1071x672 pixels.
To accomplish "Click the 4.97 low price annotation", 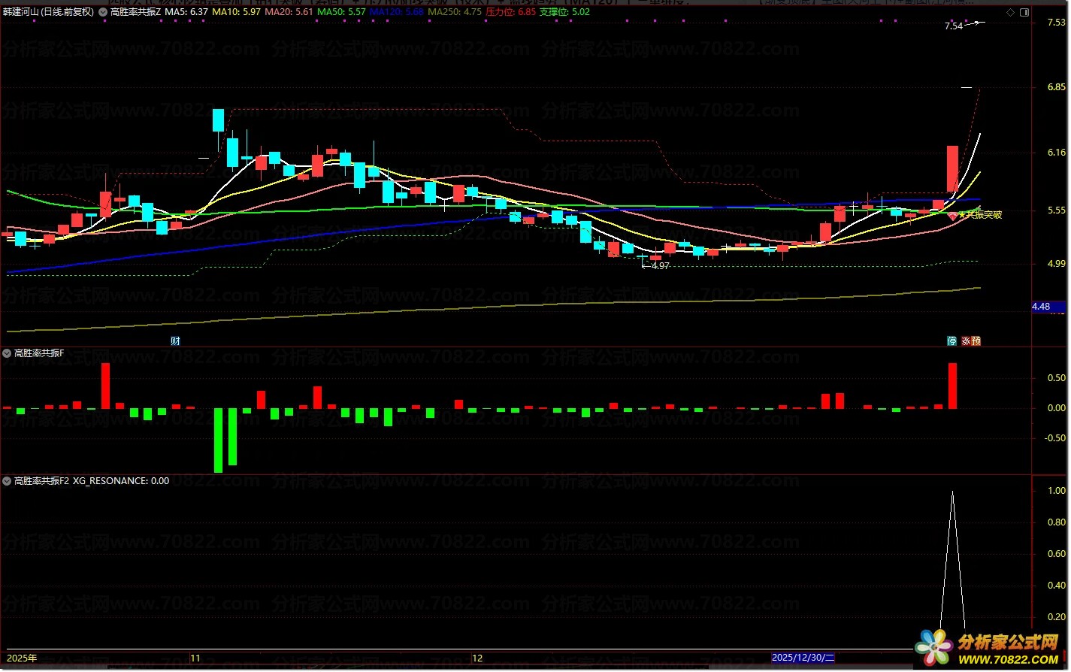I will click(658, 266).
